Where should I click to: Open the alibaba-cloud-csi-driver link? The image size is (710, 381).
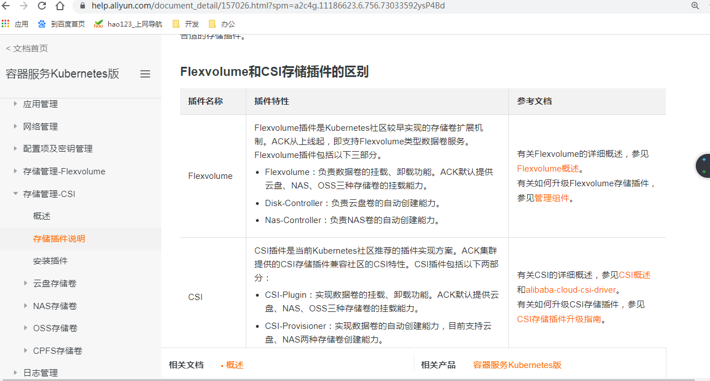pyautogui.click(x=571, y=289)
